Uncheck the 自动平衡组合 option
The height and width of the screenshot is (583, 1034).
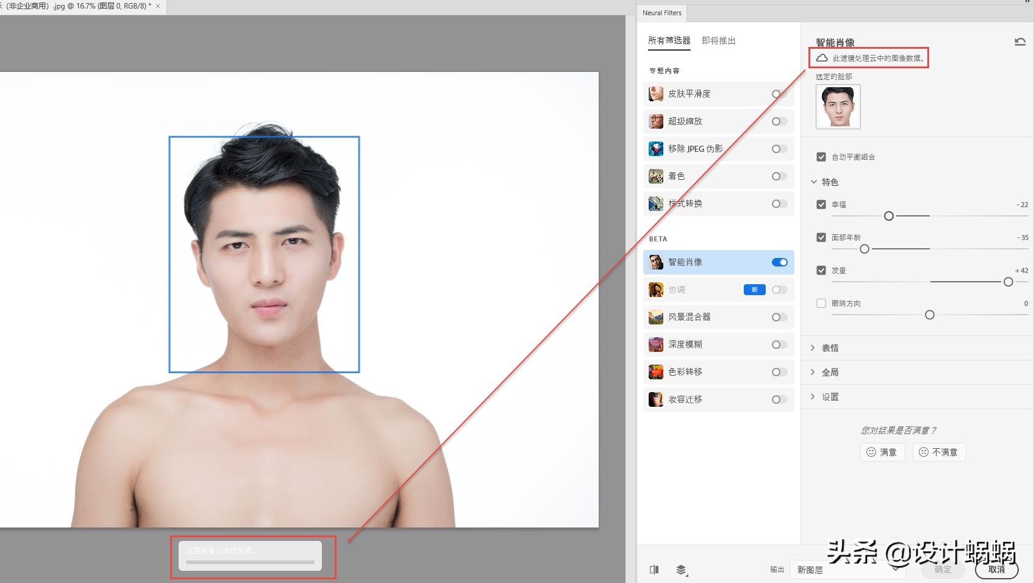(x=821, y=156)
